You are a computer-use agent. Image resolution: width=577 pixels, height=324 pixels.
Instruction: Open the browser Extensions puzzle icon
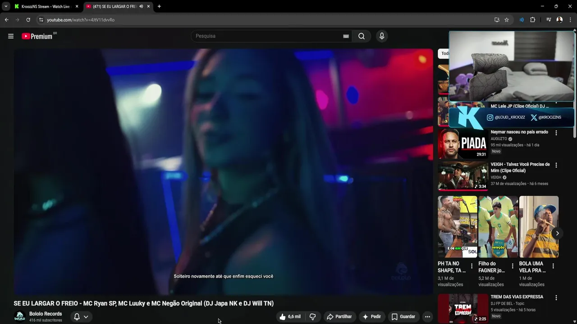pyautogui.click(x=532, y=20)
